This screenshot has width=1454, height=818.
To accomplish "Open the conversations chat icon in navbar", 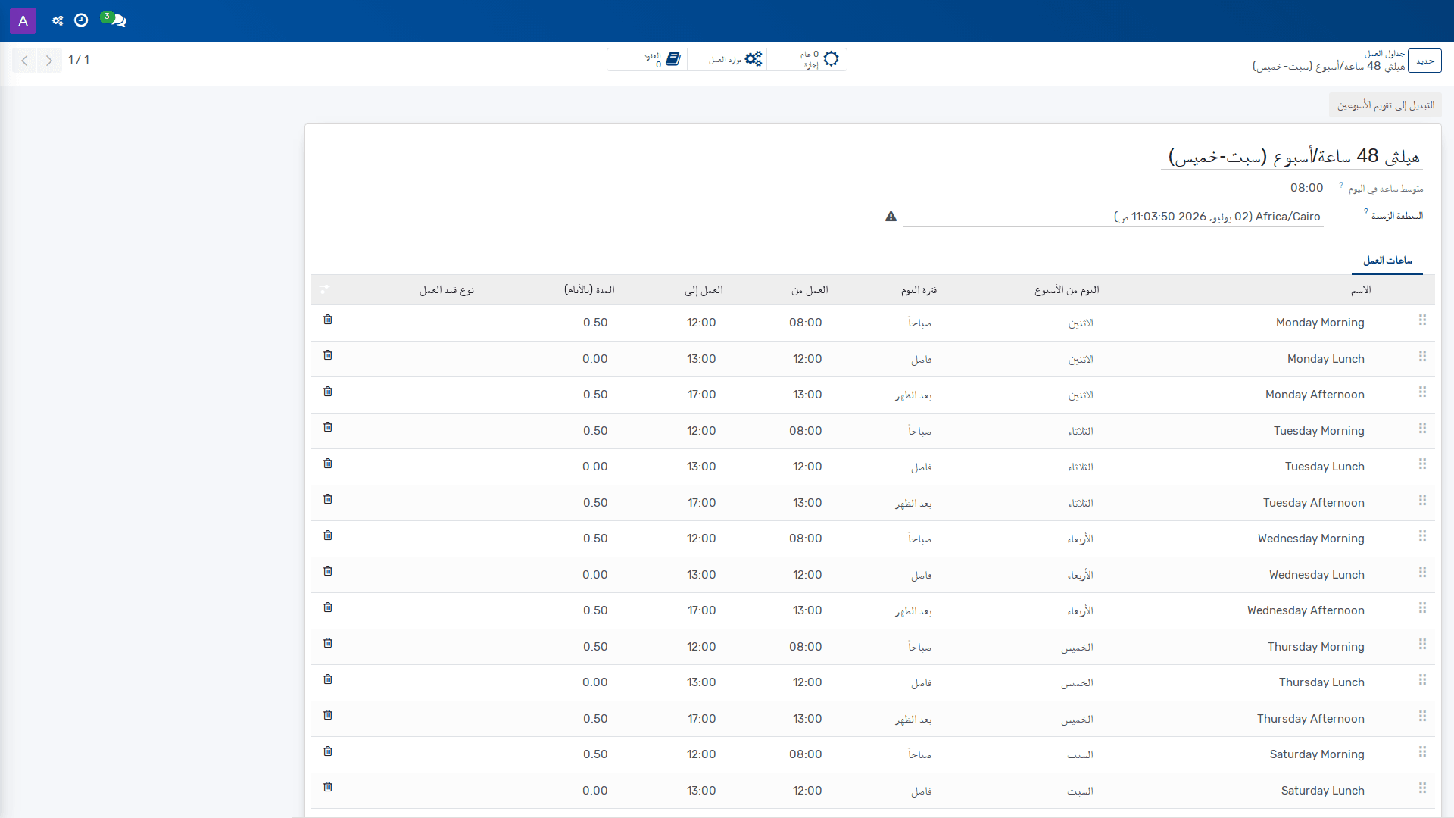I will [114, 20].
